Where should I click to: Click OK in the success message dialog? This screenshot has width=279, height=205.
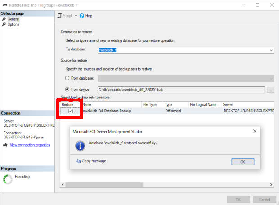pos(243,162)
